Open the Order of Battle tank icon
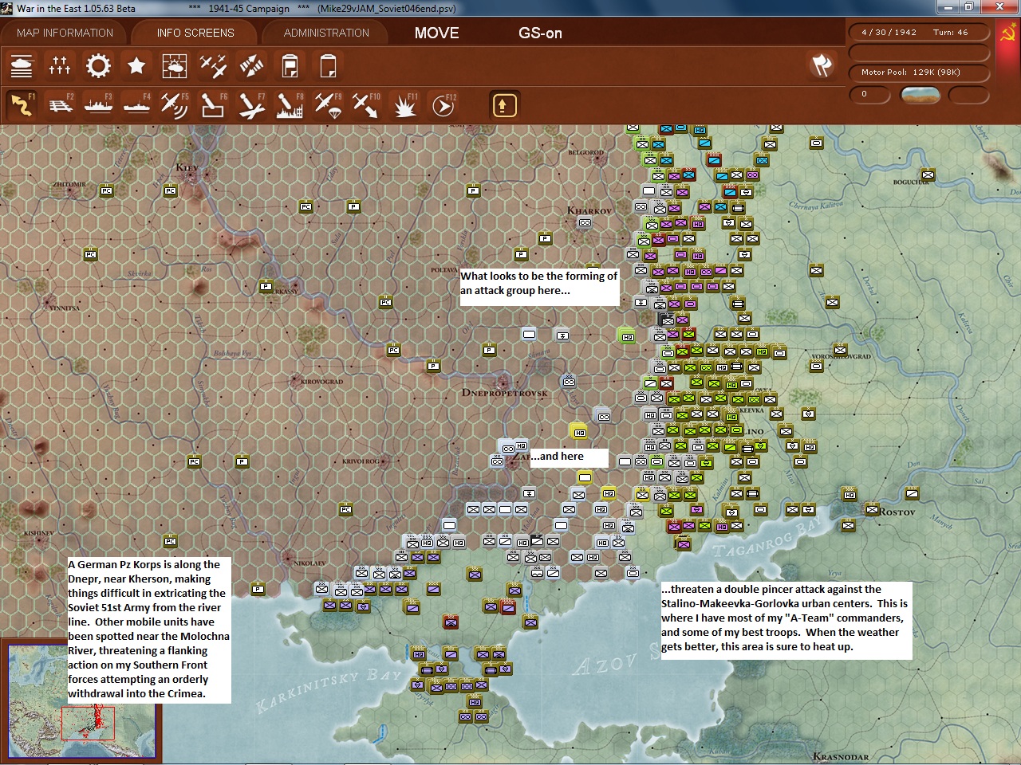This screenshot has height=765, width=1021. [x=22, y=65]
